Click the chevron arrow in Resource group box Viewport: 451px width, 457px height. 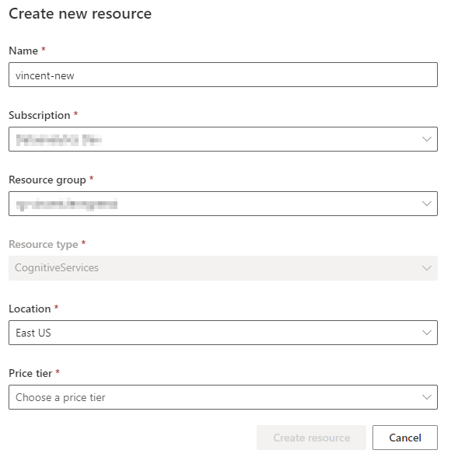click(427, 204)
